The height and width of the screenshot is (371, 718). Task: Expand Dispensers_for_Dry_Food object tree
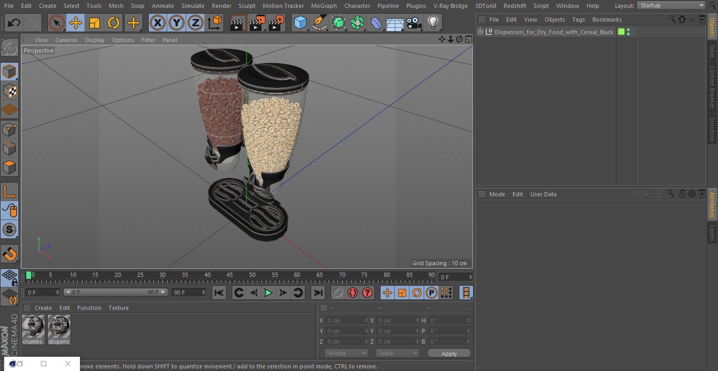click(480, 32)
